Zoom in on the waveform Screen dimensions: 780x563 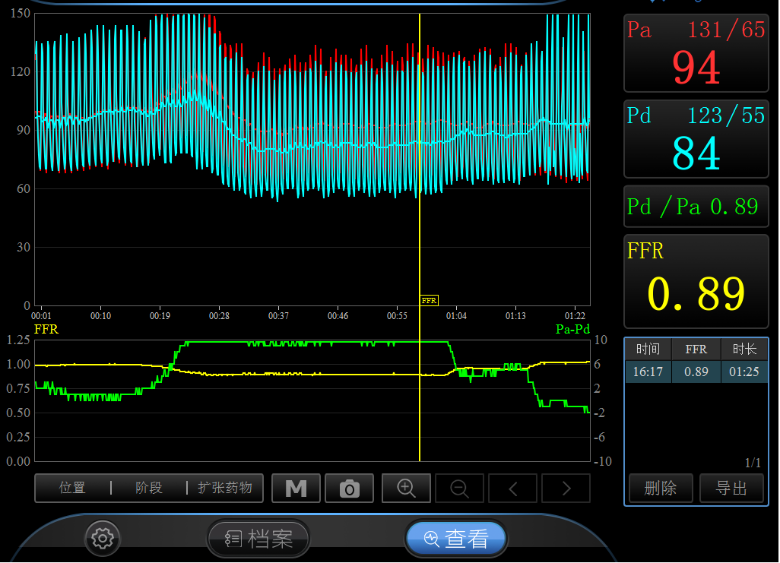click(406, 489)
